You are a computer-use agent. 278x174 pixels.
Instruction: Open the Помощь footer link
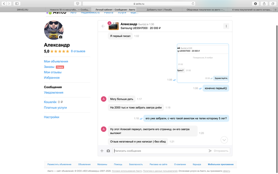pyautogui.click(x=118, y=164)
